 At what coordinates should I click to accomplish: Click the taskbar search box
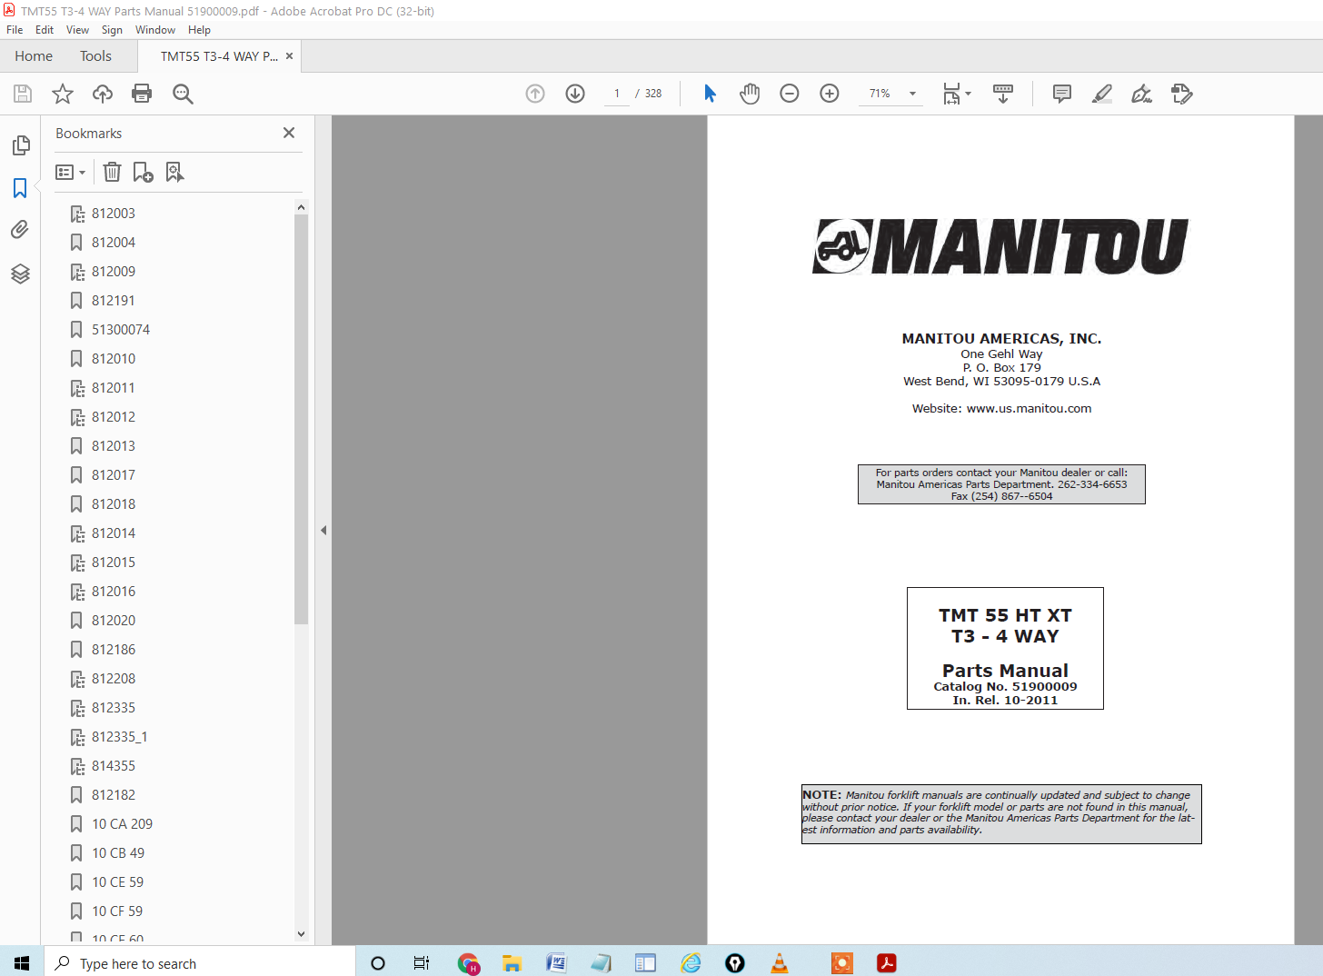pyautogui.click(x=200, y=963)
